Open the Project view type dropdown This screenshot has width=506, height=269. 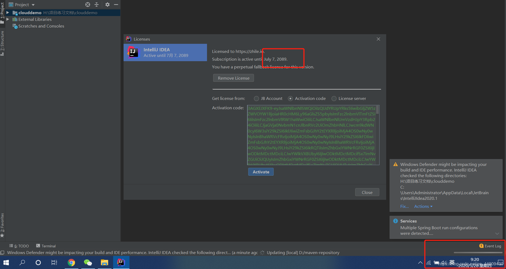click(x=22, y=5)
